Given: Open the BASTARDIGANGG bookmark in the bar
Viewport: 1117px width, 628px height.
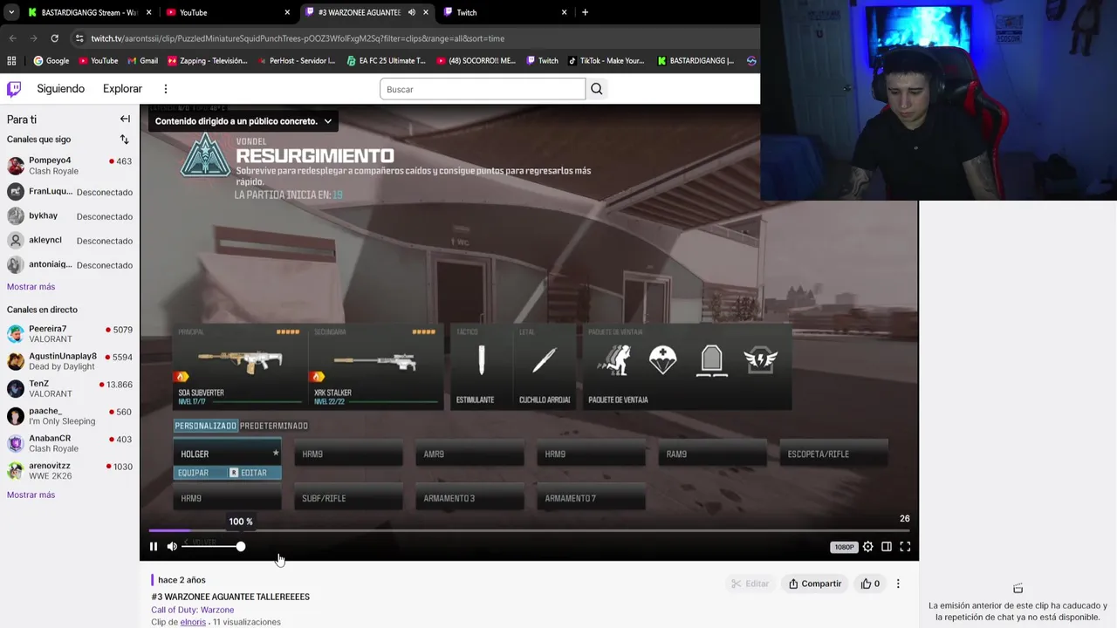Looking at the screenshot, I should (x=696, y=61).
